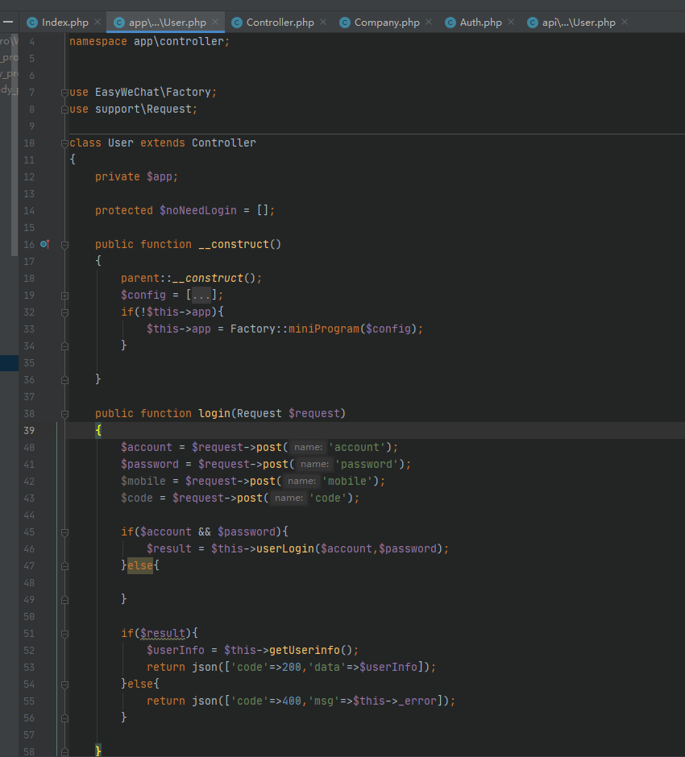This screenshot has height=757, width=685.
Task: Click 'use EasyWeChat\Factory;' text
Action: (143, 93)
